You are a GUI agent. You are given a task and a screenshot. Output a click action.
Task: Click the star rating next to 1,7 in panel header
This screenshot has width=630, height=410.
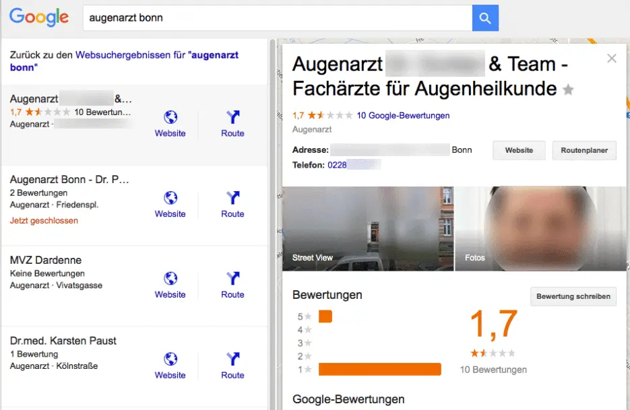[330, 116]
